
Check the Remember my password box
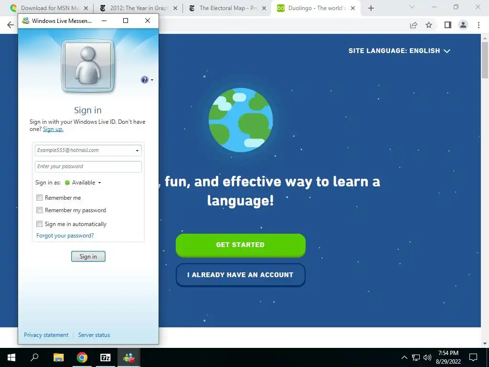pyautogui.click(x=39, y=210)
